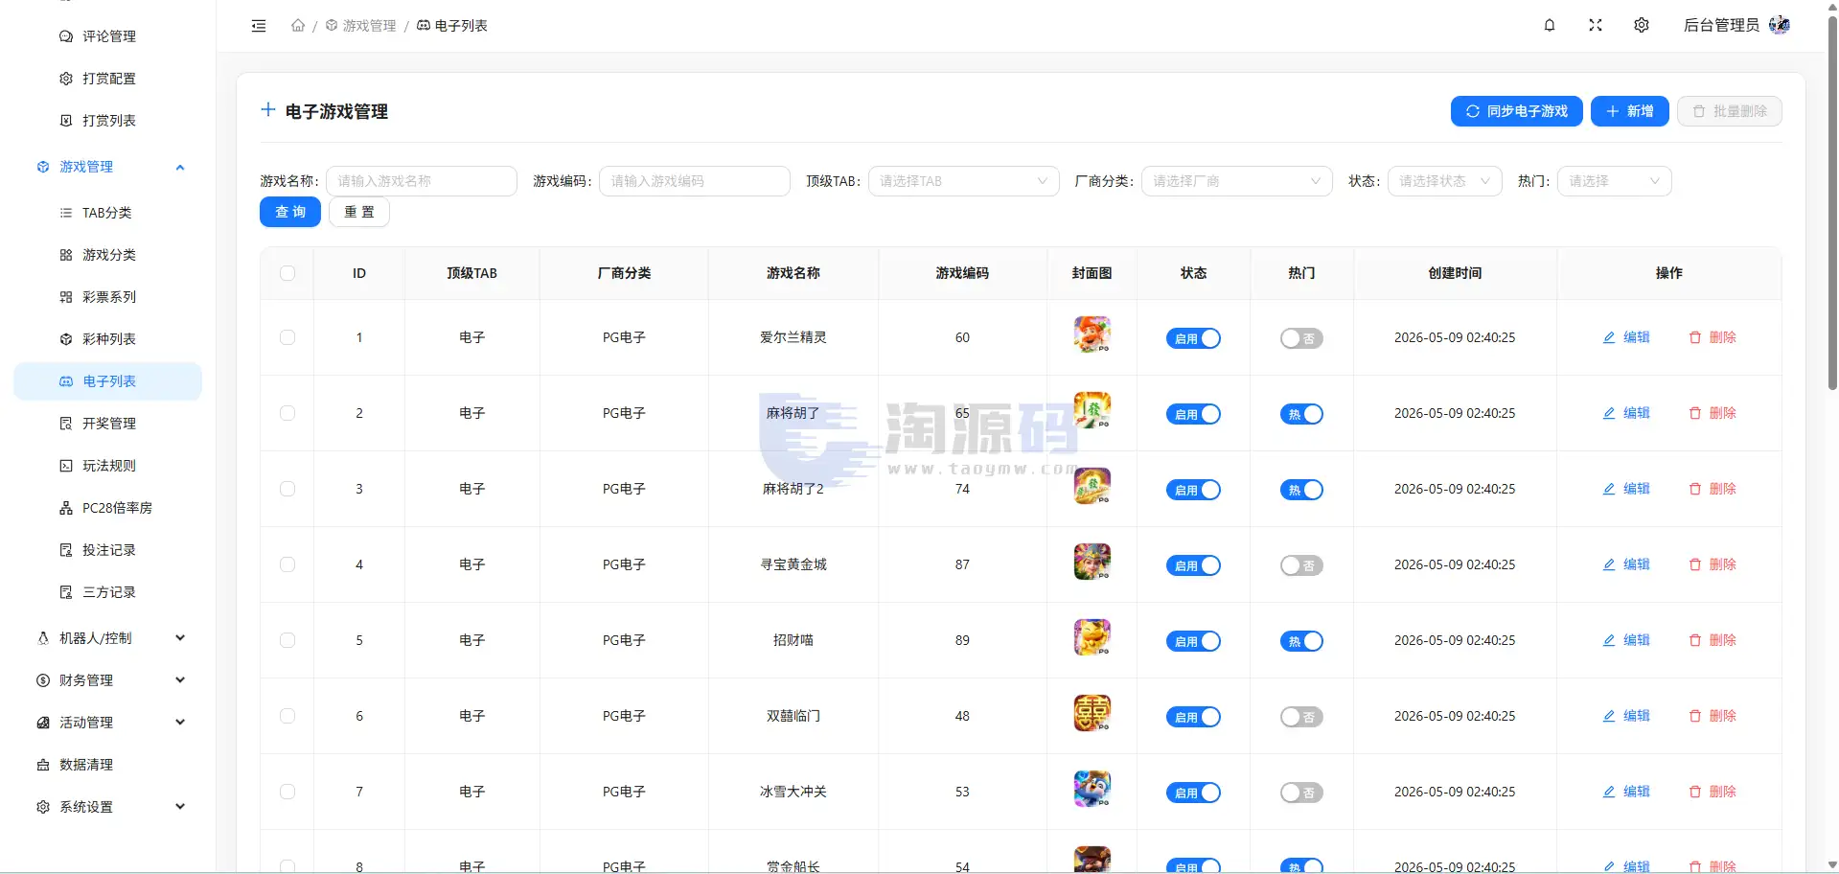Screen dimensions: 1839x874
Task: Open the cover thumbnail of 招财喵
Action: [x=1092, y=637]
